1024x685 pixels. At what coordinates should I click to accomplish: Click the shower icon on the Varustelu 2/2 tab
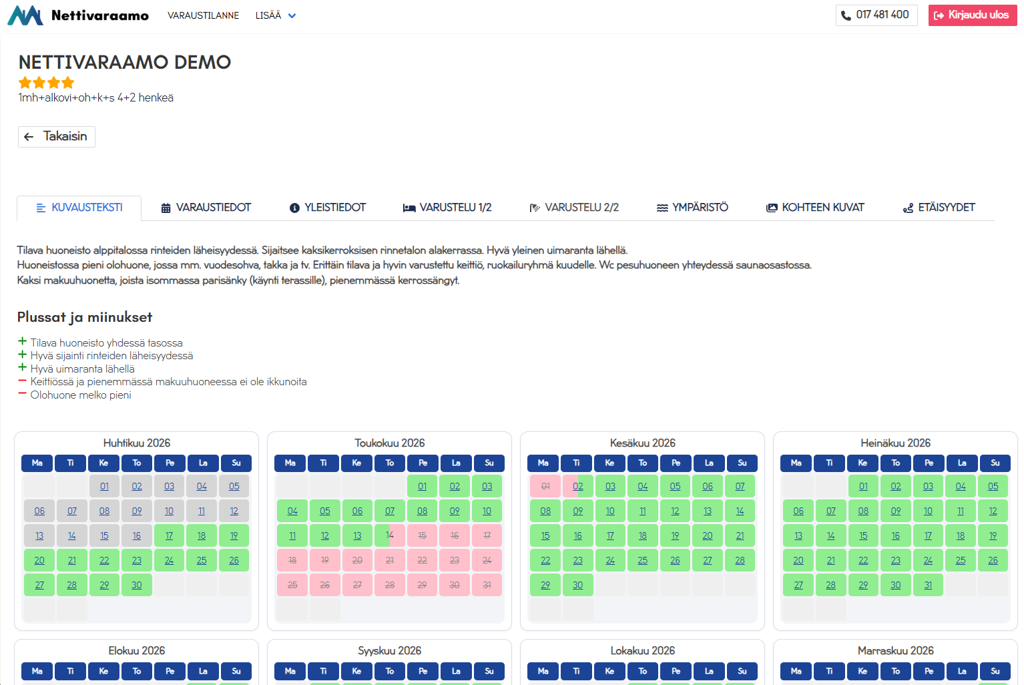(x=534, y=208)
